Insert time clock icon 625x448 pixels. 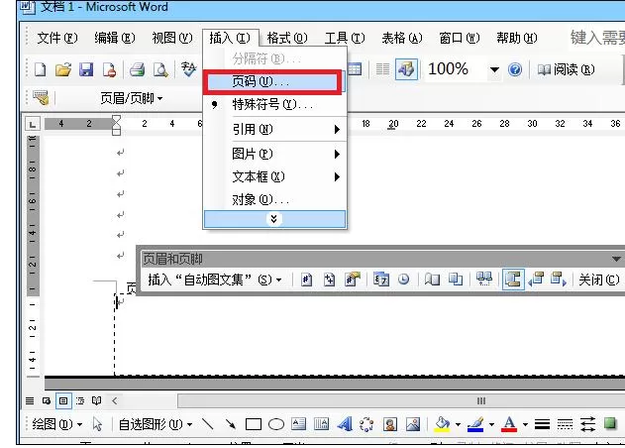click(403, 280)
